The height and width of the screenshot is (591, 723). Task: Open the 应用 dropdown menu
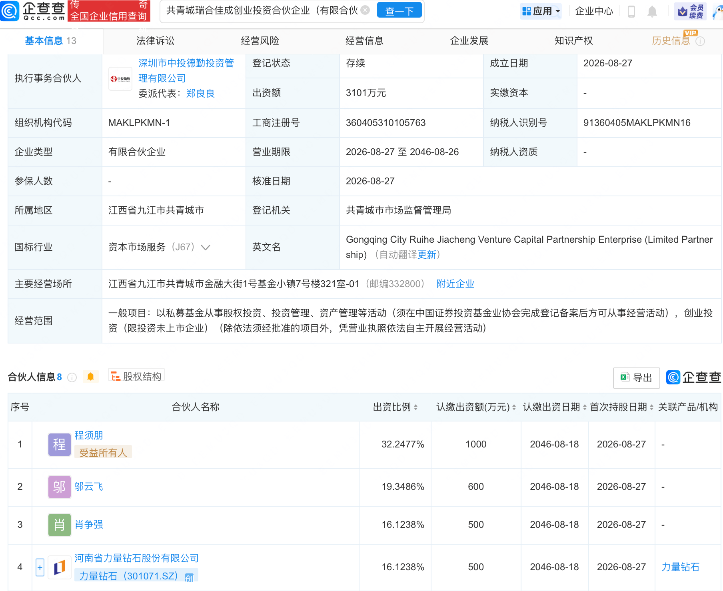click(x=541, y=11)
